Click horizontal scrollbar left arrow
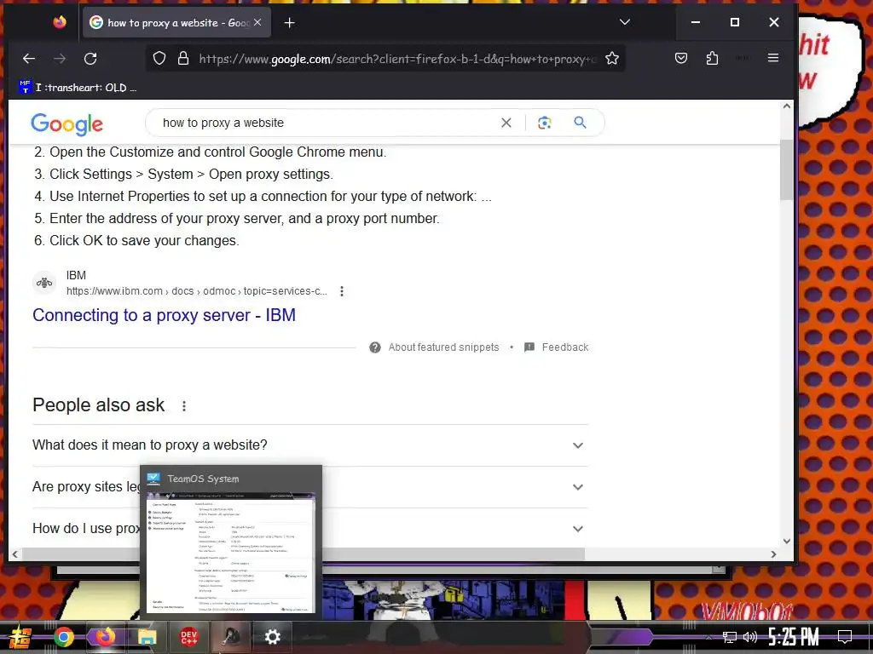 (15, 554)
